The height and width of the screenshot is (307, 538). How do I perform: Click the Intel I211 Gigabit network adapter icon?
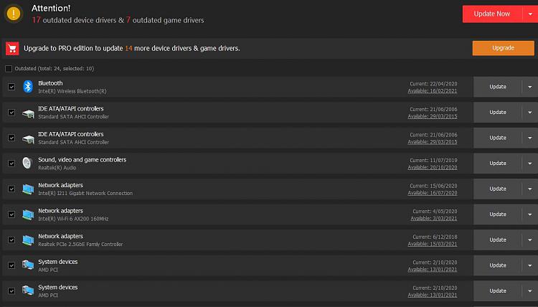click(28, 189)
